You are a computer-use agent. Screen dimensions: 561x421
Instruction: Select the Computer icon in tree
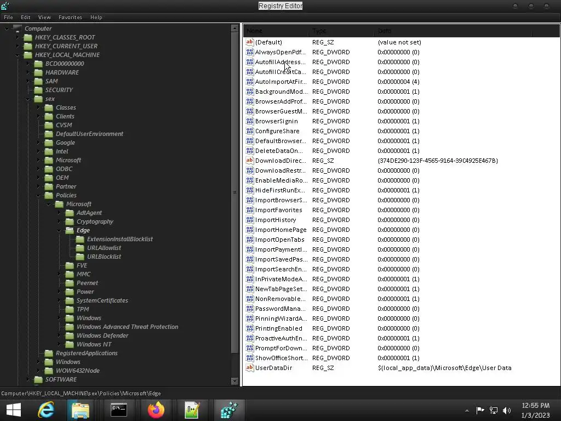(17, 29)
